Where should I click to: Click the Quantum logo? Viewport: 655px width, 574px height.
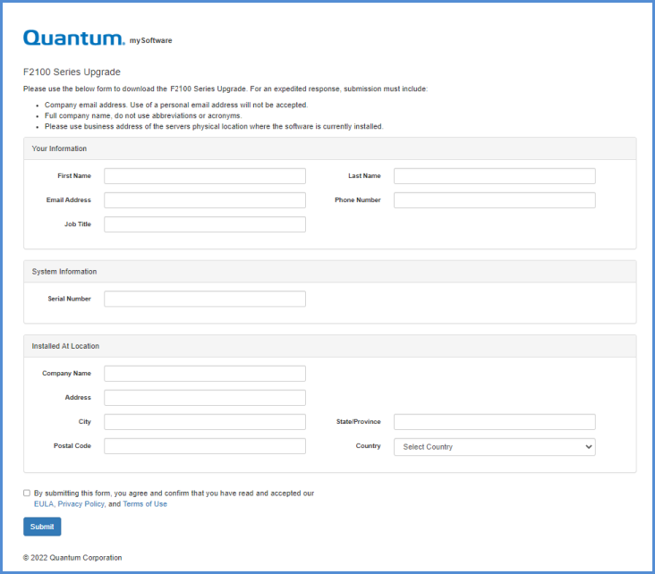click(73, 38)
